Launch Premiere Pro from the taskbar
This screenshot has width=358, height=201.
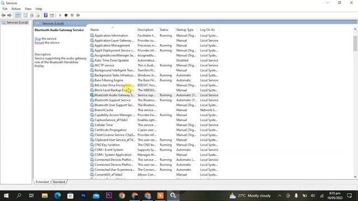(x=109, y=195)
